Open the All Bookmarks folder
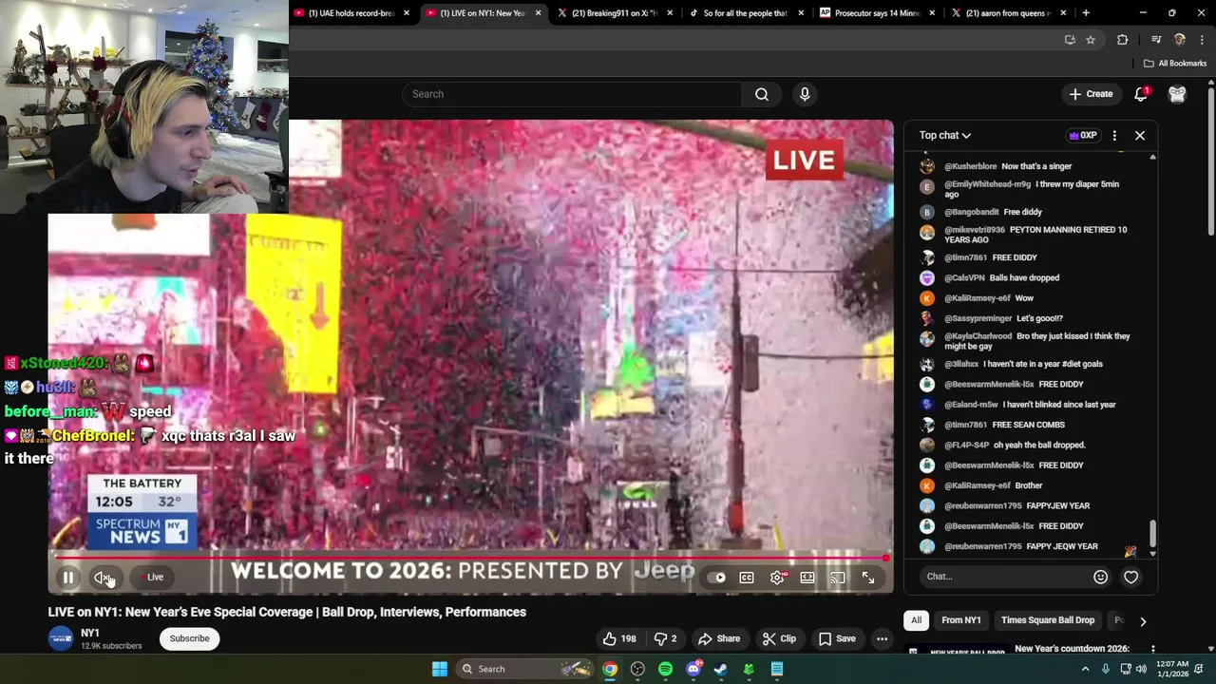 tap(1175, 64)
